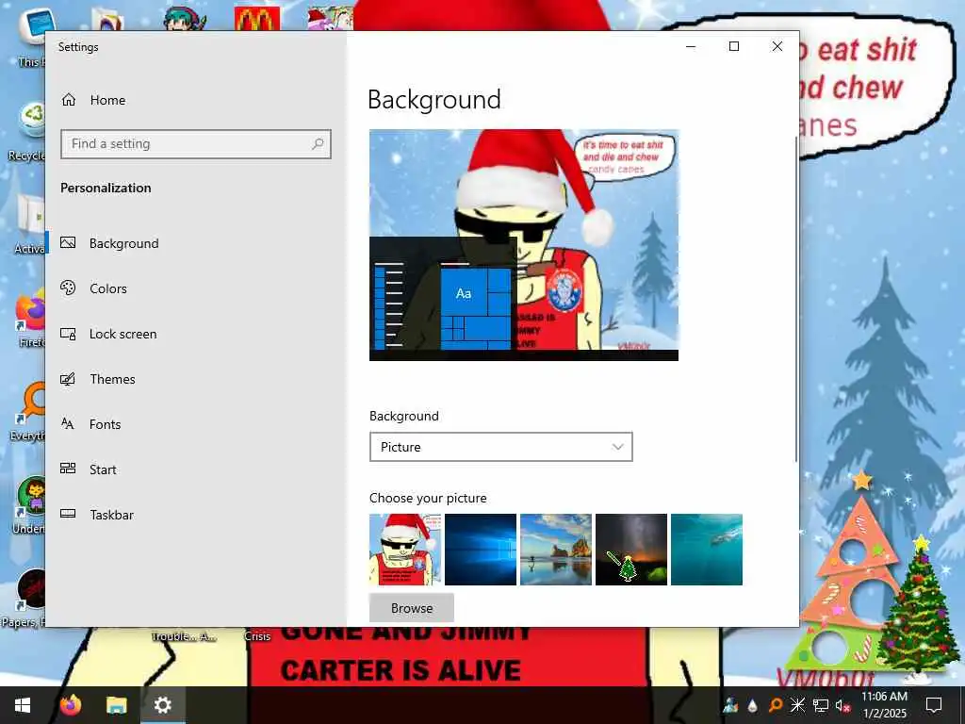Open the Action Center notifications icon
Screen dimensions: 965x724
[x=934, y=705]
